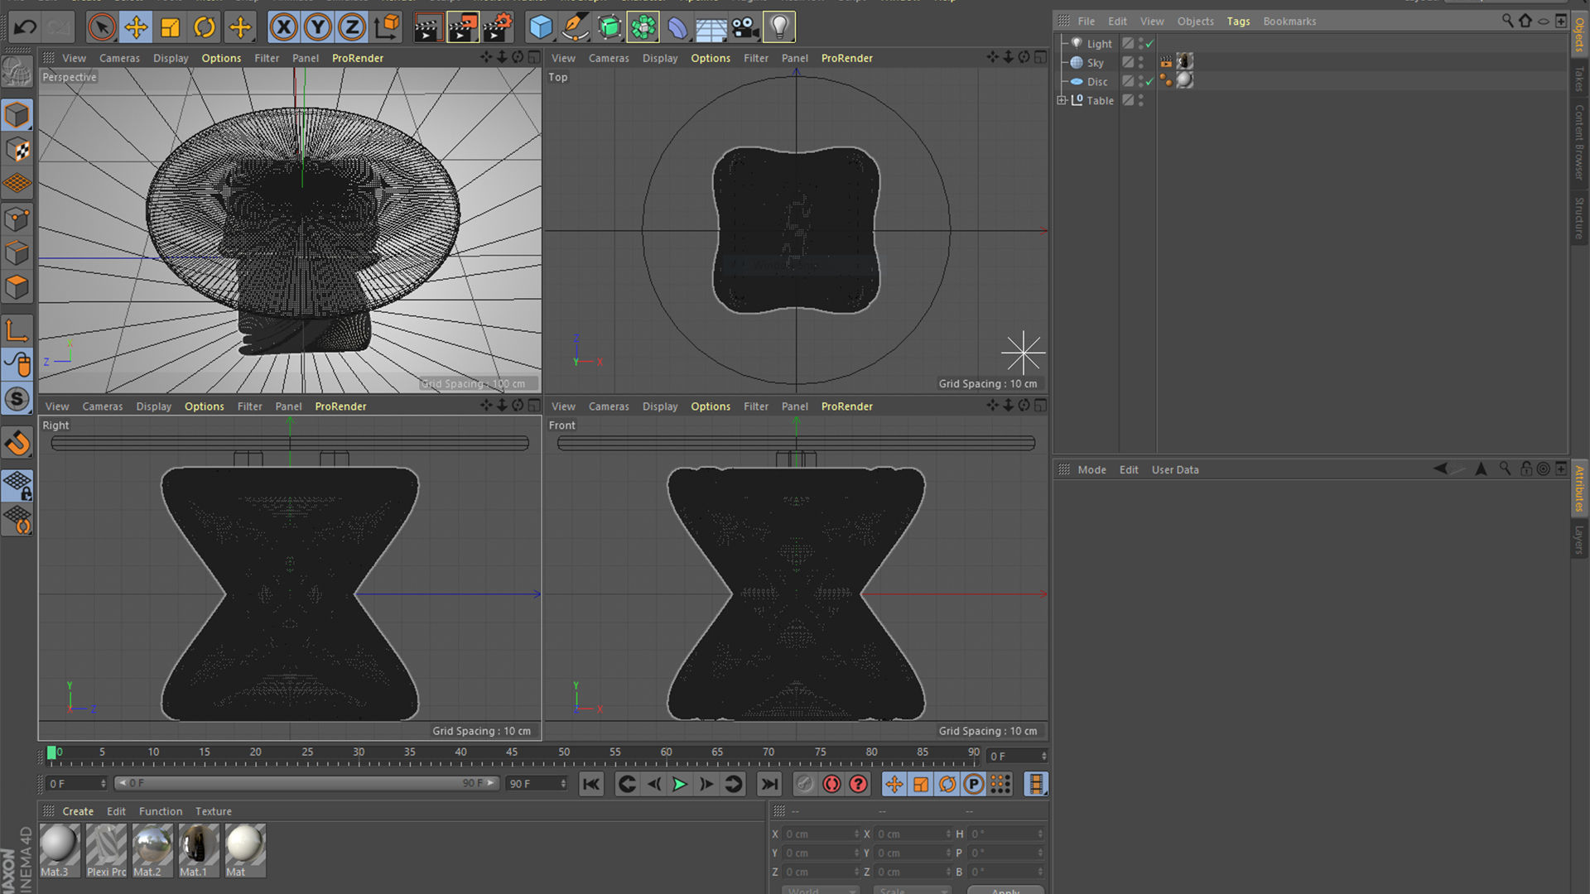Select the Move tool in top toolbar

(x=136, y=27)
